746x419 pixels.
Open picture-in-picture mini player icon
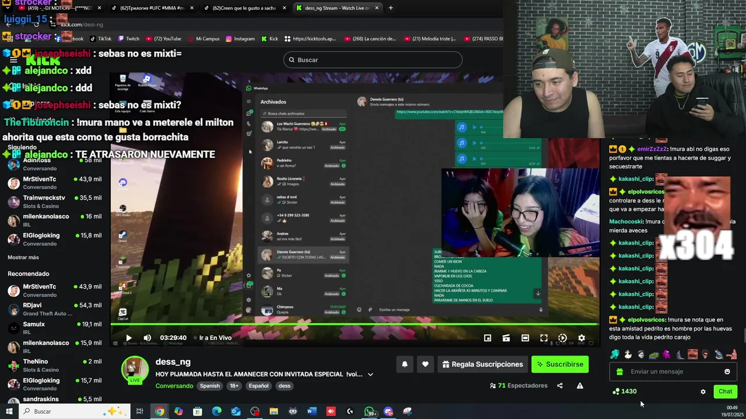tap(488, 338)
